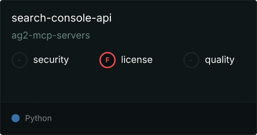Click the "api" suffix of the card title
257x135 pixels.
pyautogui.click(x=104, y=18)
